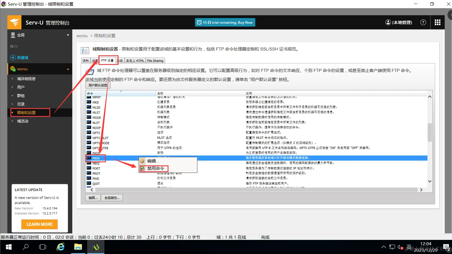Expand the 全局 dropdown arrow

[x=68, y=35]
